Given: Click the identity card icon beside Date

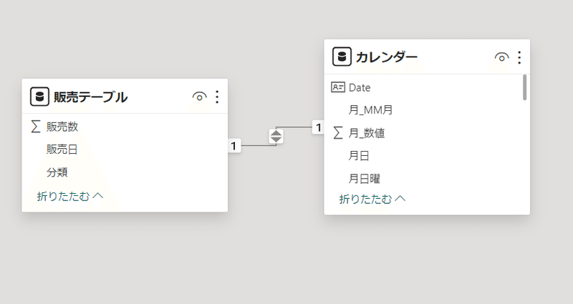Looking at the screenshot, I should pos(337,87).
